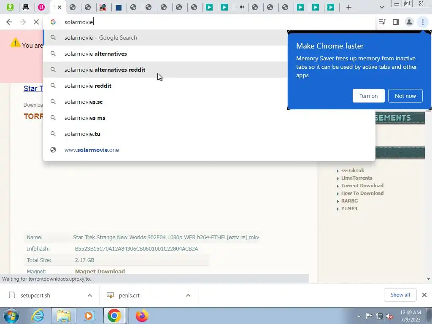Open the Torrent Download sidebar link
This screenshot has width=432, height=324.
[x=362, y=186]
